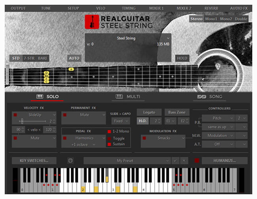The height and width of the screenshot is (199, 257).
Task: Select the Sustain pedal option
Action: click(109, 144)
